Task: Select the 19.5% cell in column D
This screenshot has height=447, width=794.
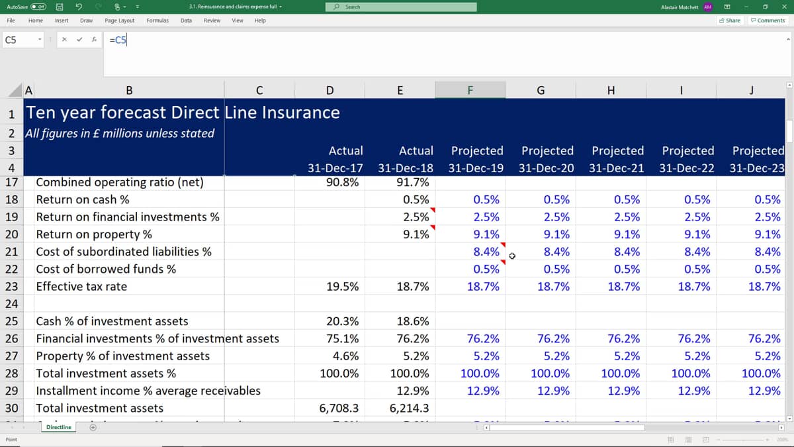Action: pyautogui.click(x=330, y=287)
